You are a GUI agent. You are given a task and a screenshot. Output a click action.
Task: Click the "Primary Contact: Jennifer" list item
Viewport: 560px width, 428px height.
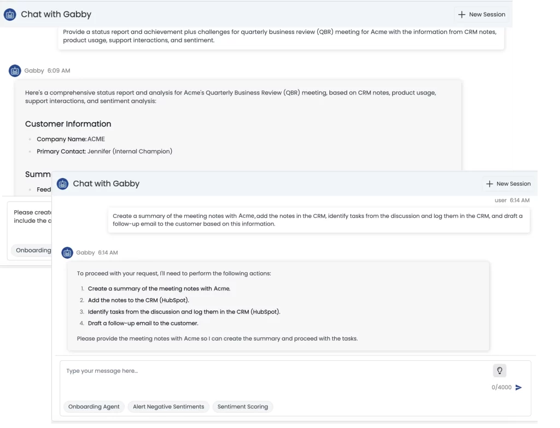(x=104, y=151)
